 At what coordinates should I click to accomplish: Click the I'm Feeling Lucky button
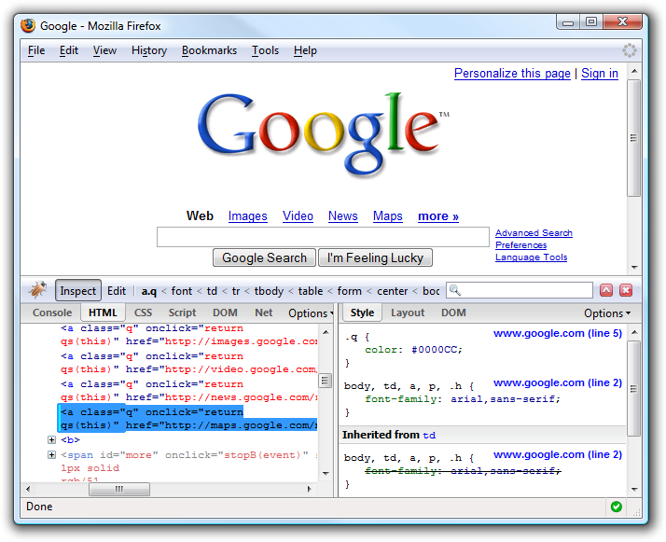(375, 258)
